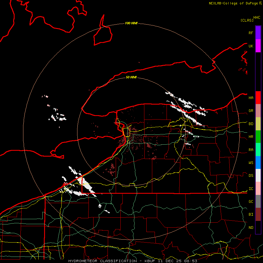Select the gray GC legend swatch

pos(258,201)
